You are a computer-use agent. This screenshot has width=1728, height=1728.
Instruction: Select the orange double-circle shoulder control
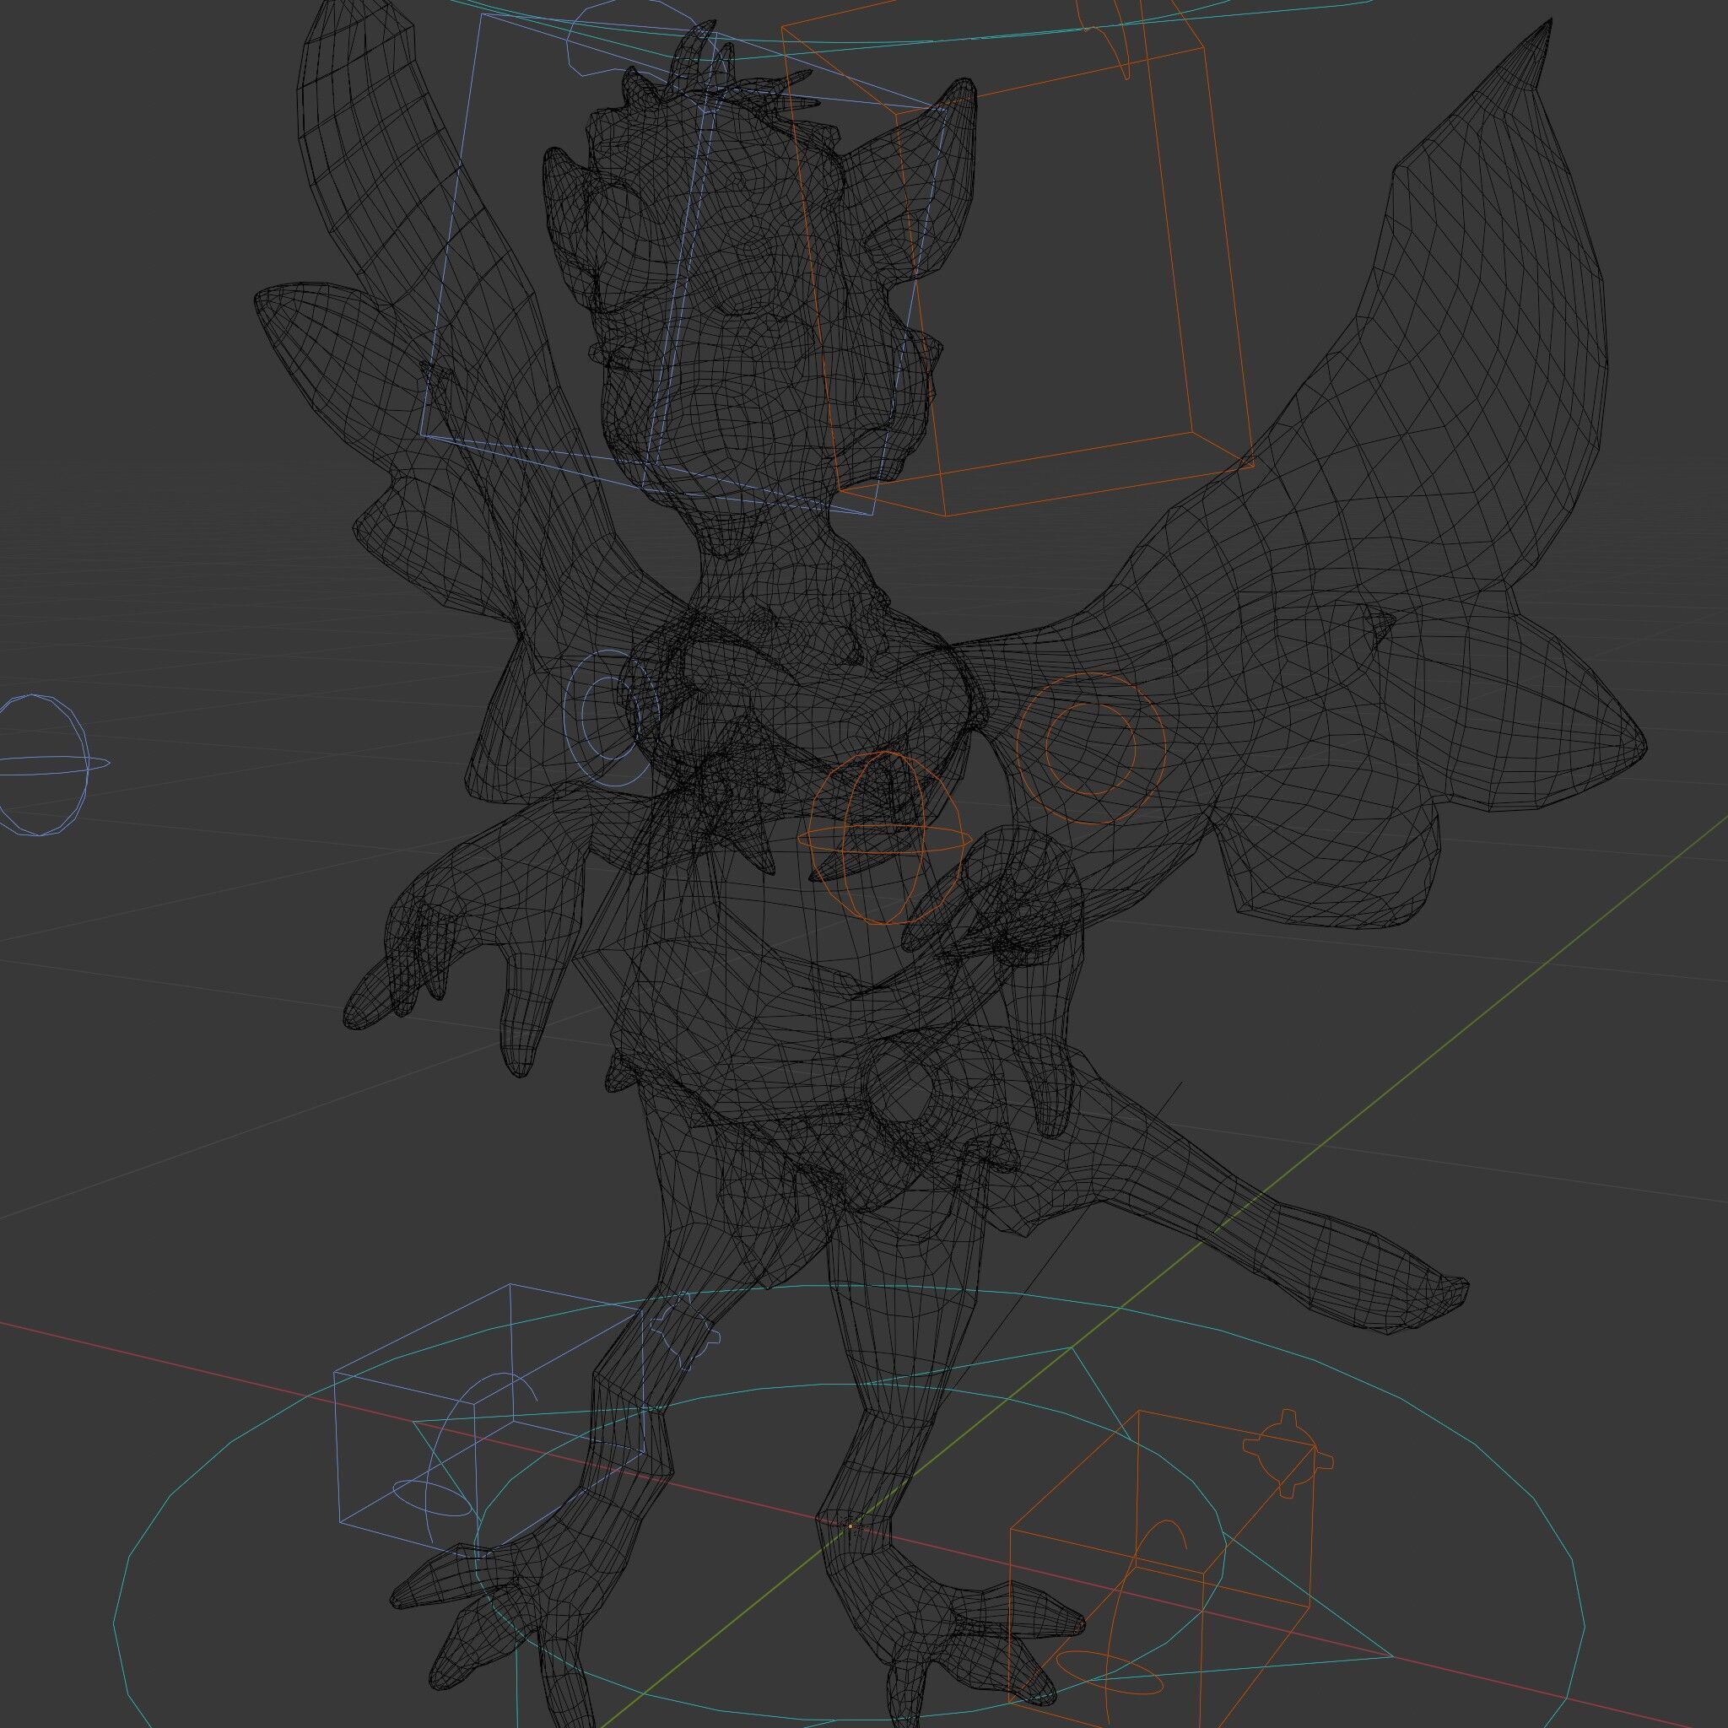point(1091,748)
